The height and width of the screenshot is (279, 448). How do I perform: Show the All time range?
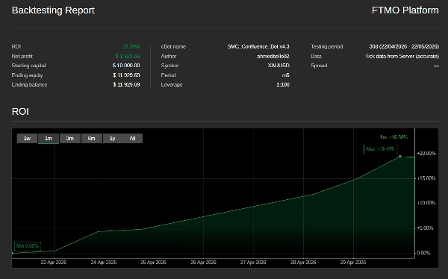click(132, 139)
